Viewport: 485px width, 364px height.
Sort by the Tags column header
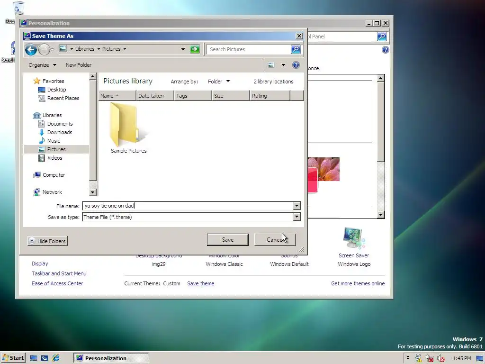(193, 96)
